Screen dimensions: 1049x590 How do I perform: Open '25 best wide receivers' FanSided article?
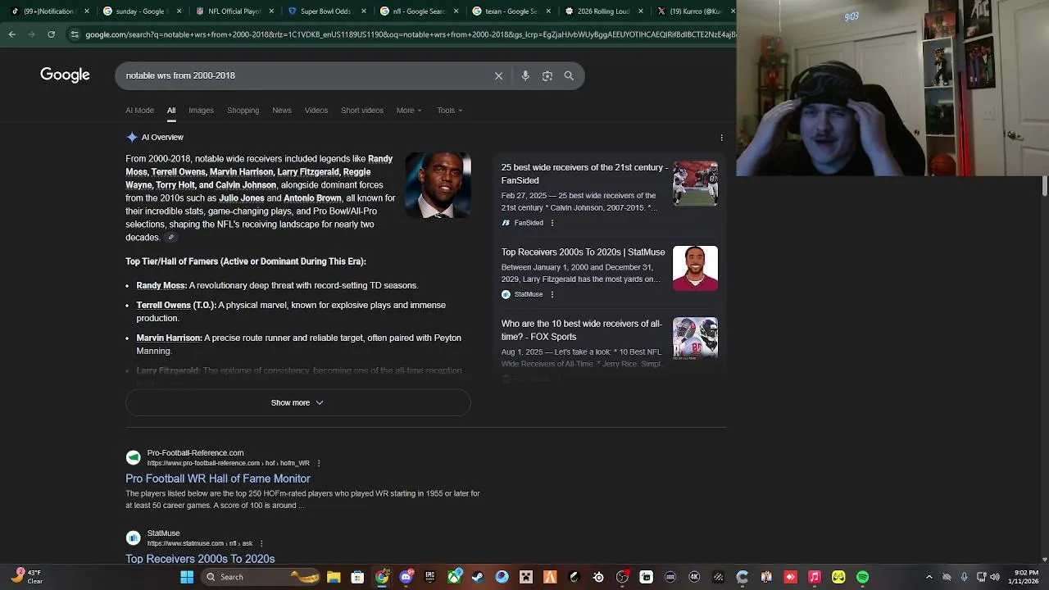[x=584, y=174]
